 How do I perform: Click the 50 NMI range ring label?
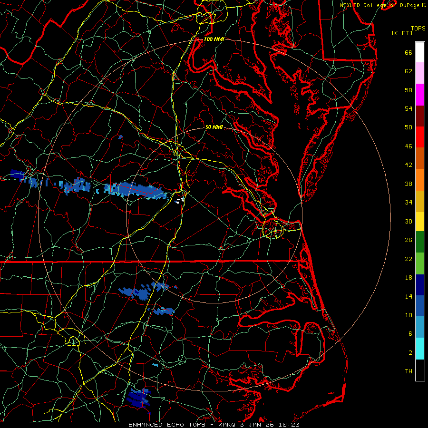(214, 127)
